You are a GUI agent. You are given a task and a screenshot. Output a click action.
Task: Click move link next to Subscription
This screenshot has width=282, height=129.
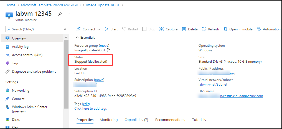click(x=100, y=80)
